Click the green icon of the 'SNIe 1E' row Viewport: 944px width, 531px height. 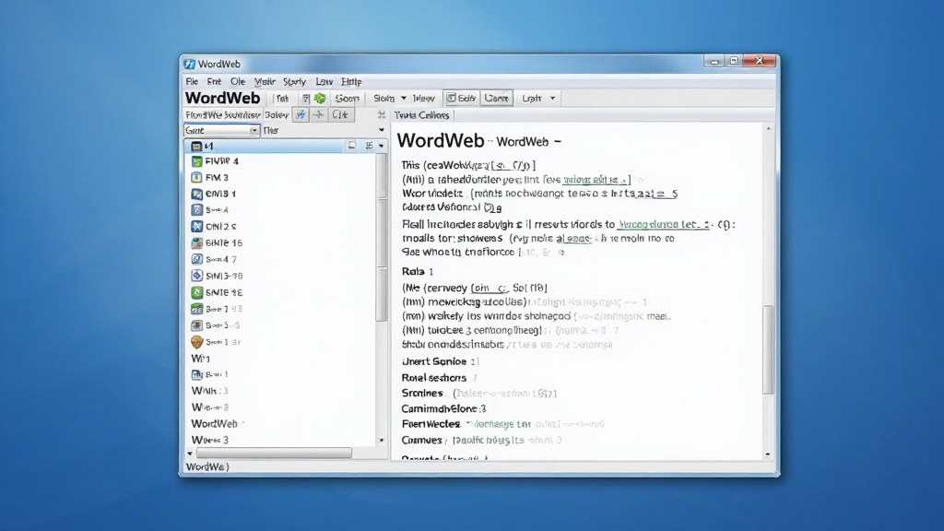(x=197, y=292)
